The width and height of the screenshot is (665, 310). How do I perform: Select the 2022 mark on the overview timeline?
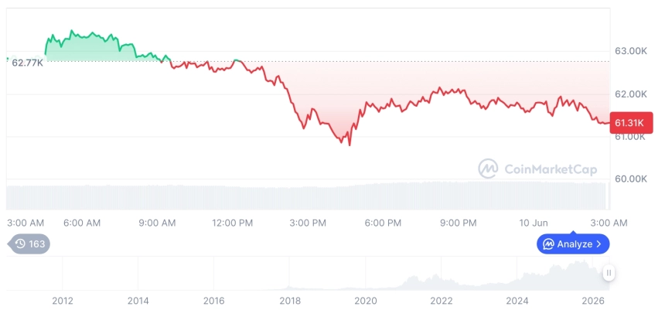pyautogui.click(x=442, y=301)
